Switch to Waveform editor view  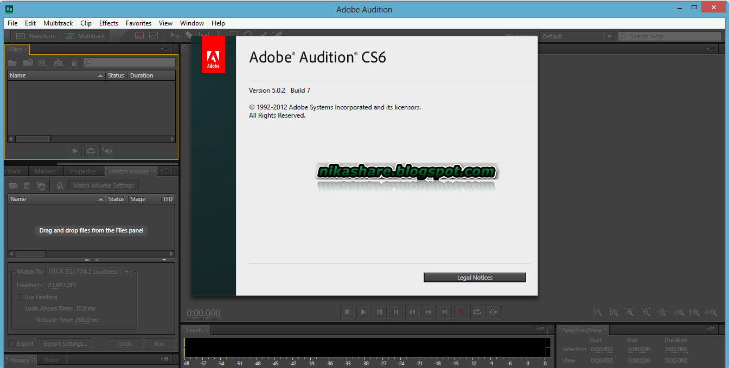coord(36,36)
